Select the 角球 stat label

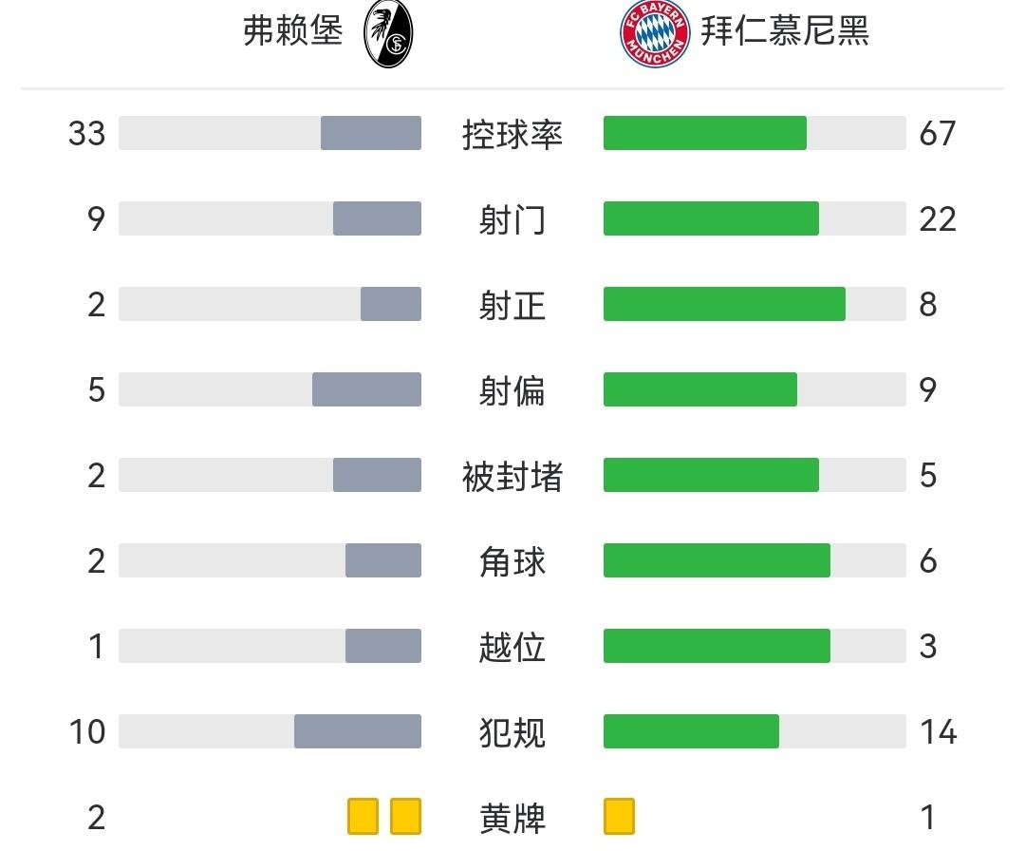coord(512,561)
